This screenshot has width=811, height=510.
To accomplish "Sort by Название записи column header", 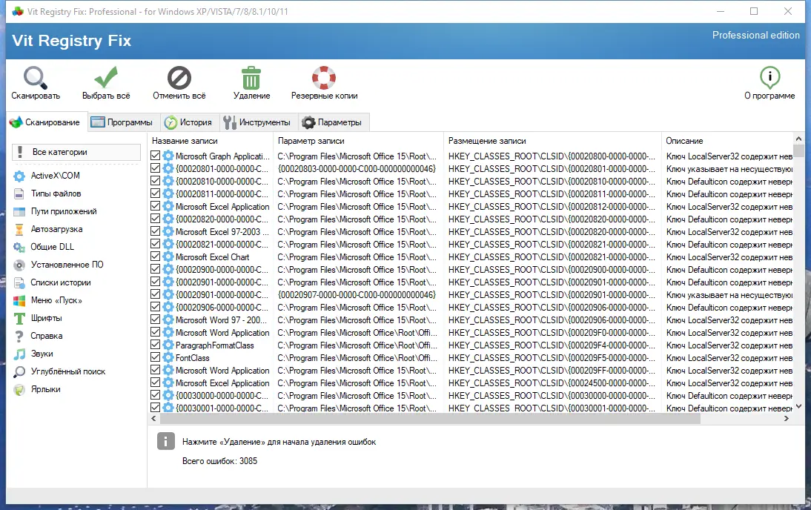I will coord(211,141).
